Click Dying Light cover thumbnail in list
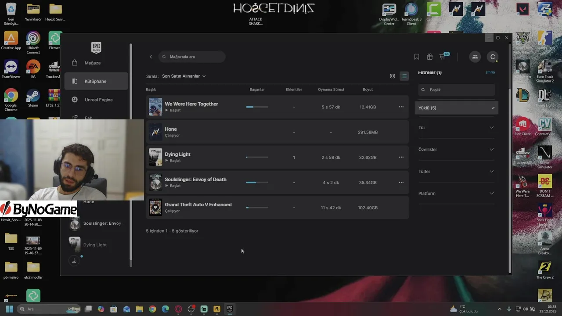 click(x=155, y=157)
